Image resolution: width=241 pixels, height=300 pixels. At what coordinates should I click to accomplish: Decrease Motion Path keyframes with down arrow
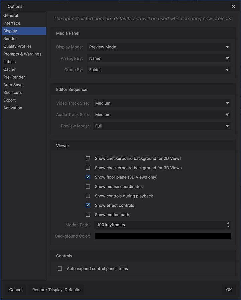[228, 227]
